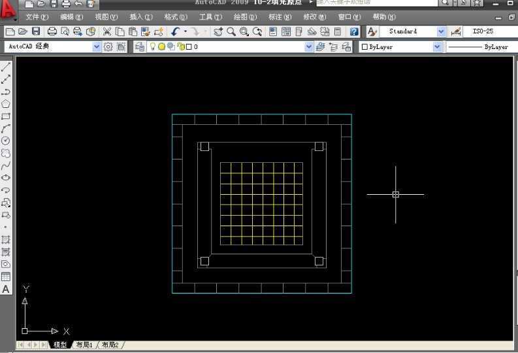Open the AutoCAD 经典 workspace dropdown
Screen dimensions: 518x353
(x=96, y=47)
